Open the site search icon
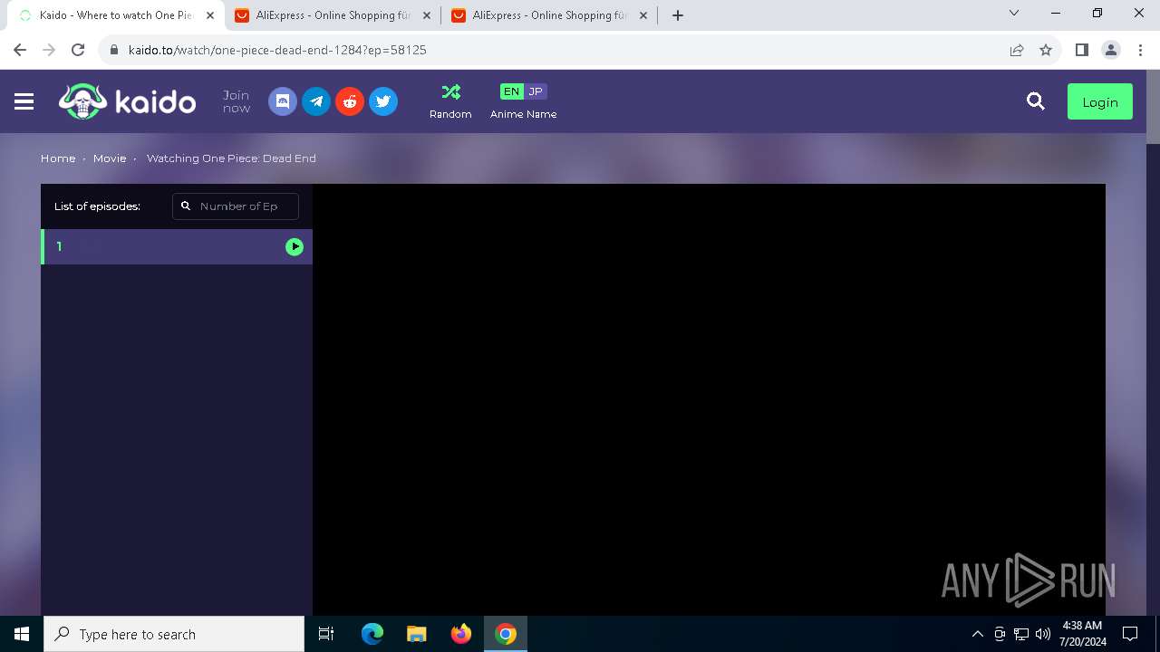 [1036, 101]
